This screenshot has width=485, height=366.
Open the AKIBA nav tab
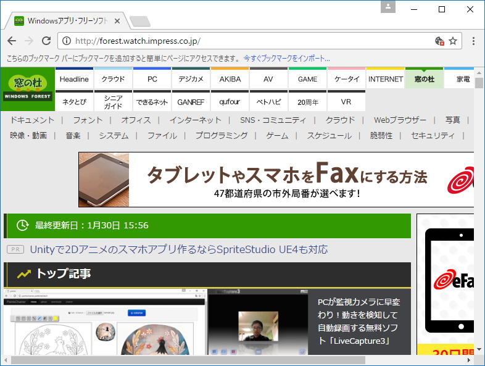pyautogui.click(x=230, y=78)
